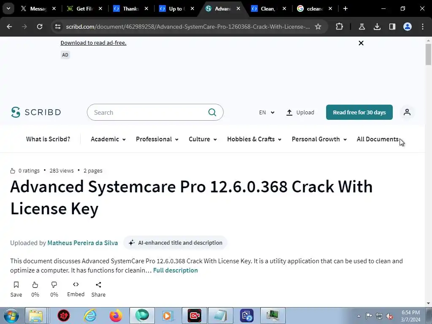Open the Scribd user account icon

click(x=407, y=112)
